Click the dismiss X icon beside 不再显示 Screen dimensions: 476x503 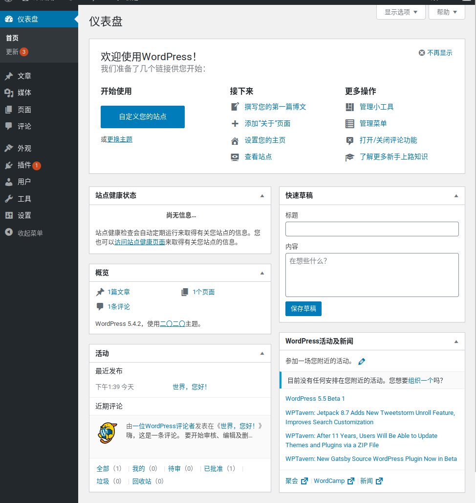coord(422,53)
